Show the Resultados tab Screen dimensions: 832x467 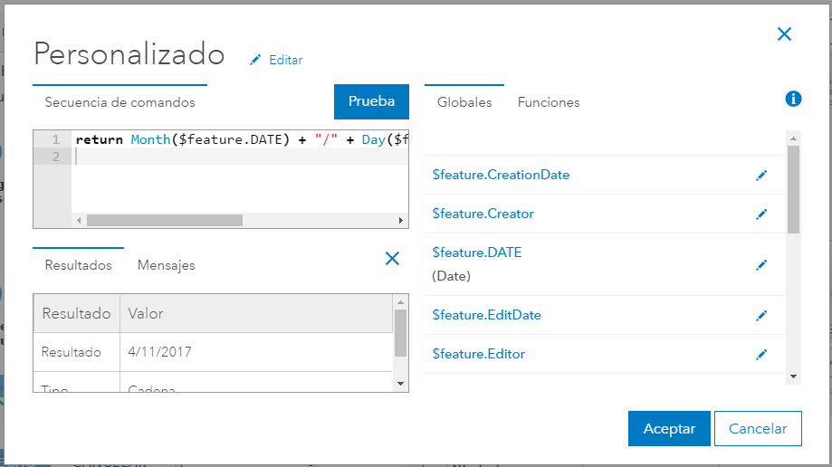(79, 265)
